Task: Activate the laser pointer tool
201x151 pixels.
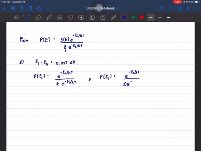Action: tap(114, 18)
